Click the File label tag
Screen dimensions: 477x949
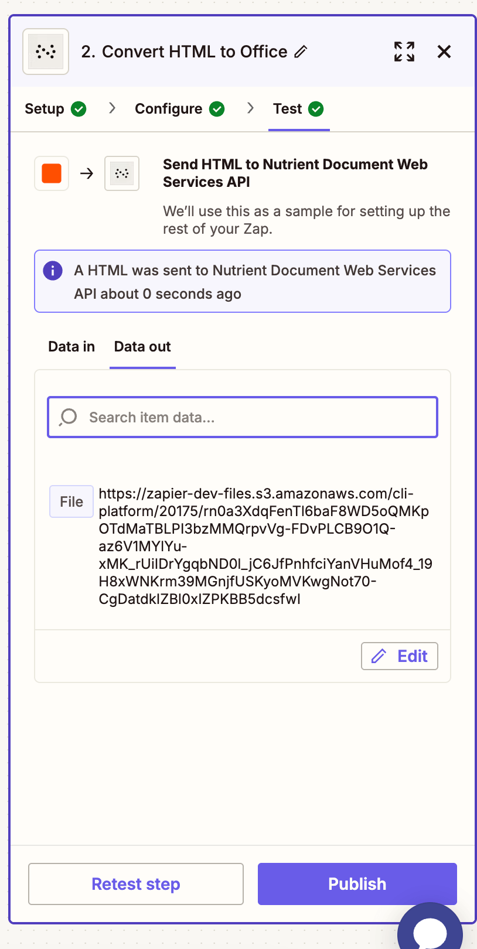[x=71, y=501]
